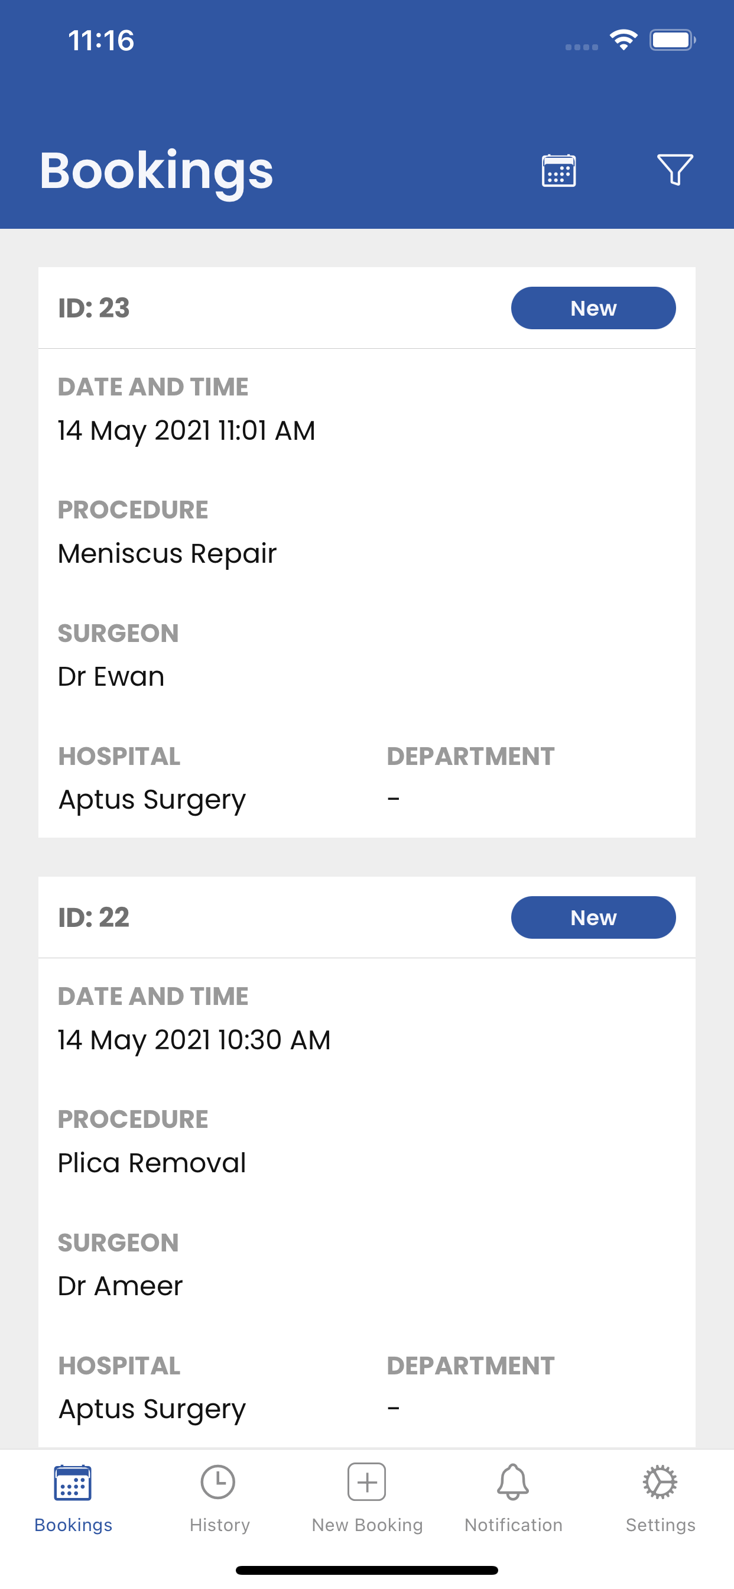This screenshot has width=734, height=1589.
Task: Tap the New Booking plus icon
Action: pos(367,1481)
